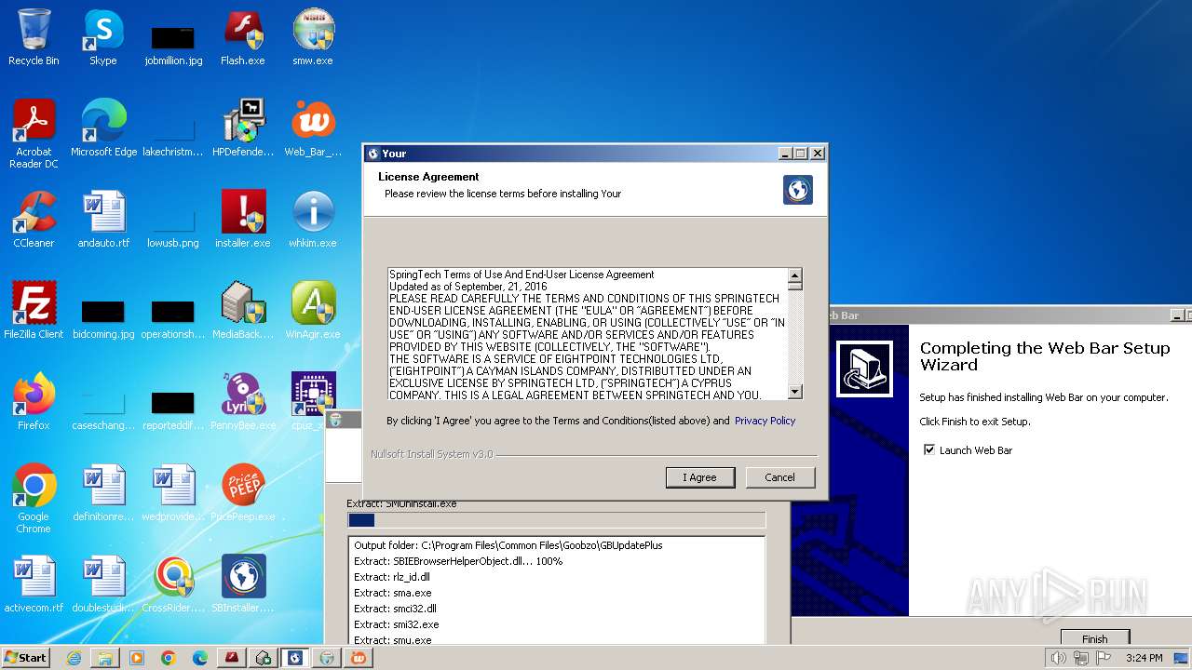Select the whkim.exe desktop icon
The height and width of the screenshot is (670, 1192).
313,220
